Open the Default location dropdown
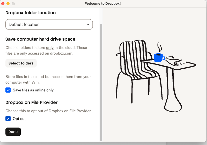 coord(49,24)
